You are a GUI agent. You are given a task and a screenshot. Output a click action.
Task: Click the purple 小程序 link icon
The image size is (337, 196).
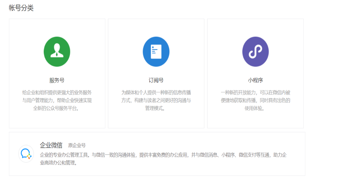(x=255, y=52)
